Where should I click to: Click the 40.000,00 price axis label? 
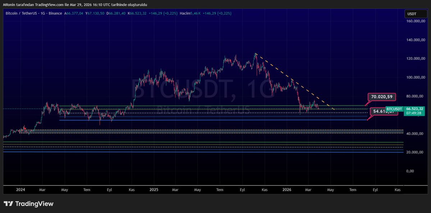(416, 134)
